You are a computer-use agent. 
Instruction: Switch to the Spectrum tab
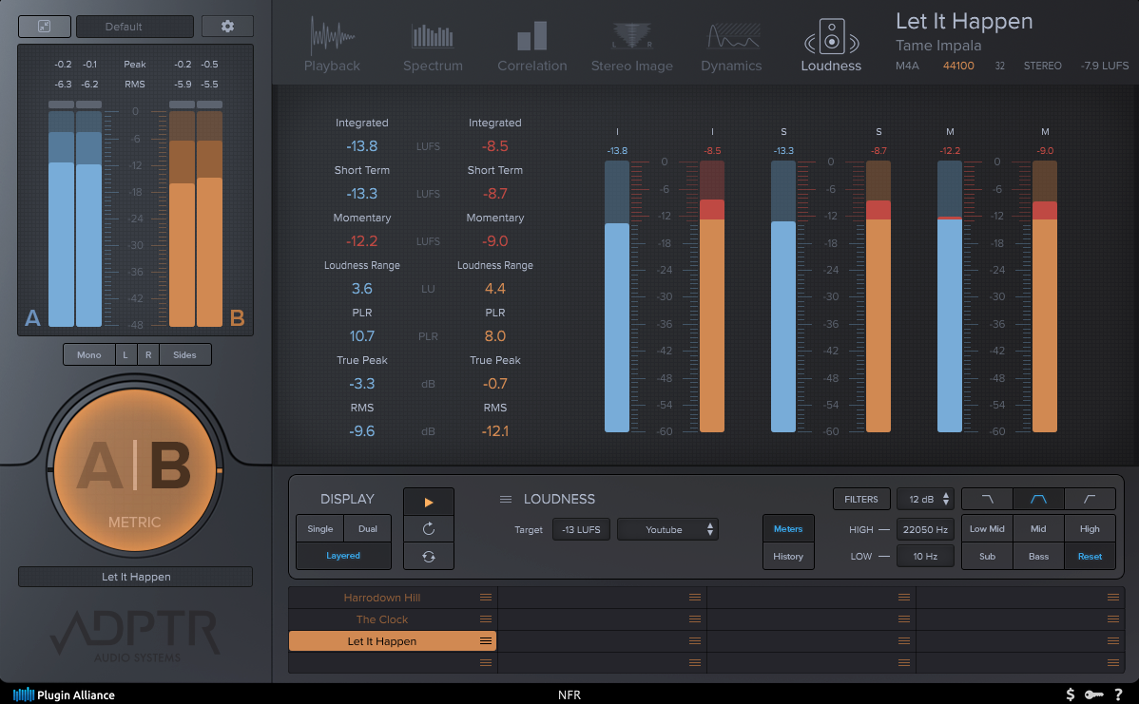433,46
